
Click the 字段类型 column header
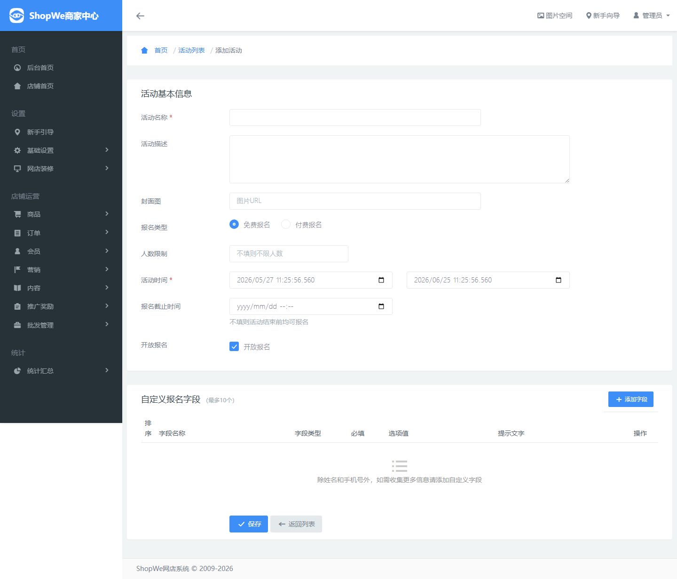coord(308,433)
